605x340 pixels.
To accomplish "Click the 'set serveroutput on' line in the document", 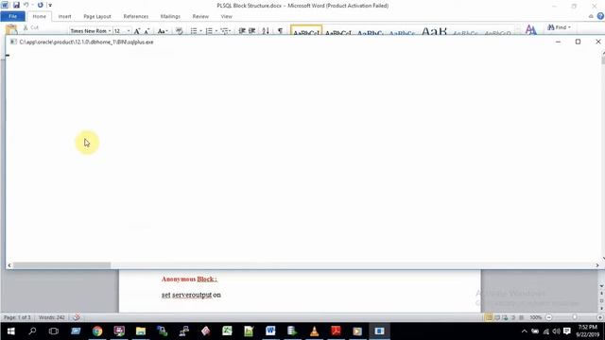I will point(191,295).
